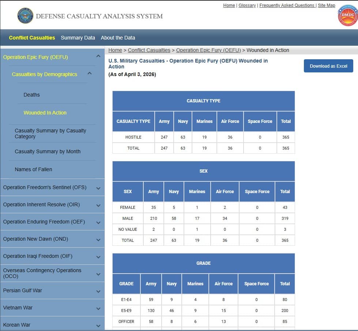The width and height of the screenshot is (358, 331).
Task: Open Names of Fallen page
Action: tap(33, 169)
